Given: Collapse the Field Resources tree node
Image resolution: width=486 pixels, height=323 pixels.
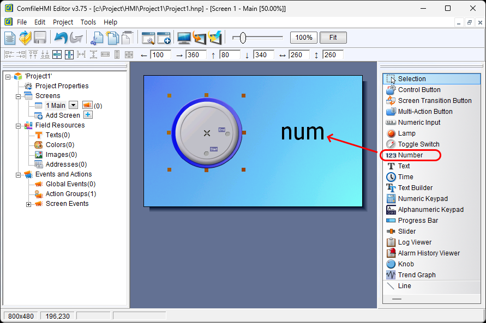Looking at the screenshot, I should tap(18, 125).
